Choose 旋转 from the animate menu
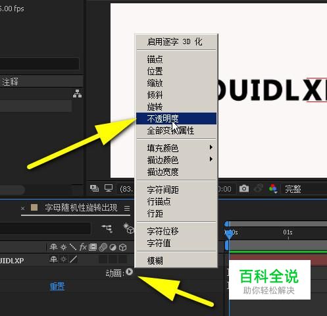327x316 pixels. point(176,107)
